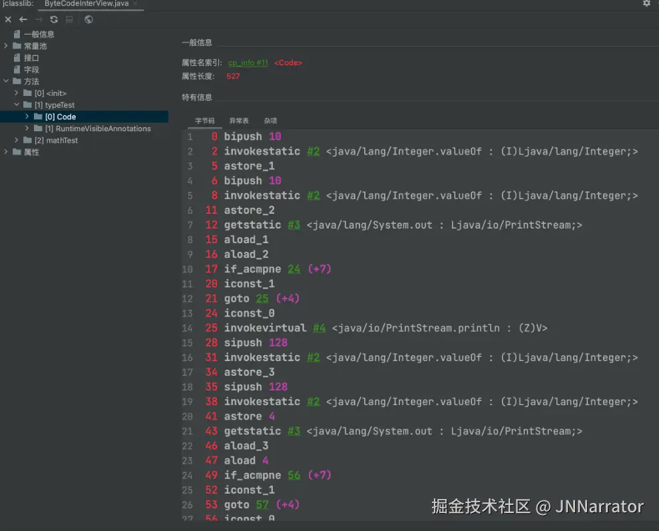The height and width of the screenshot is (531, 659).
Task: Select the [1] typeTest method node
Action: tap(55, 105)
